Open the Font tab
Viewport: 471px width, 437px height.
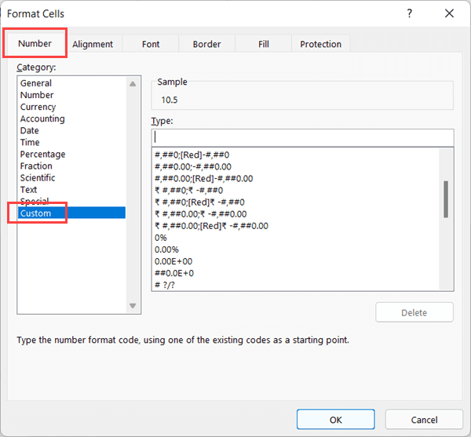[x=151, y=44]
